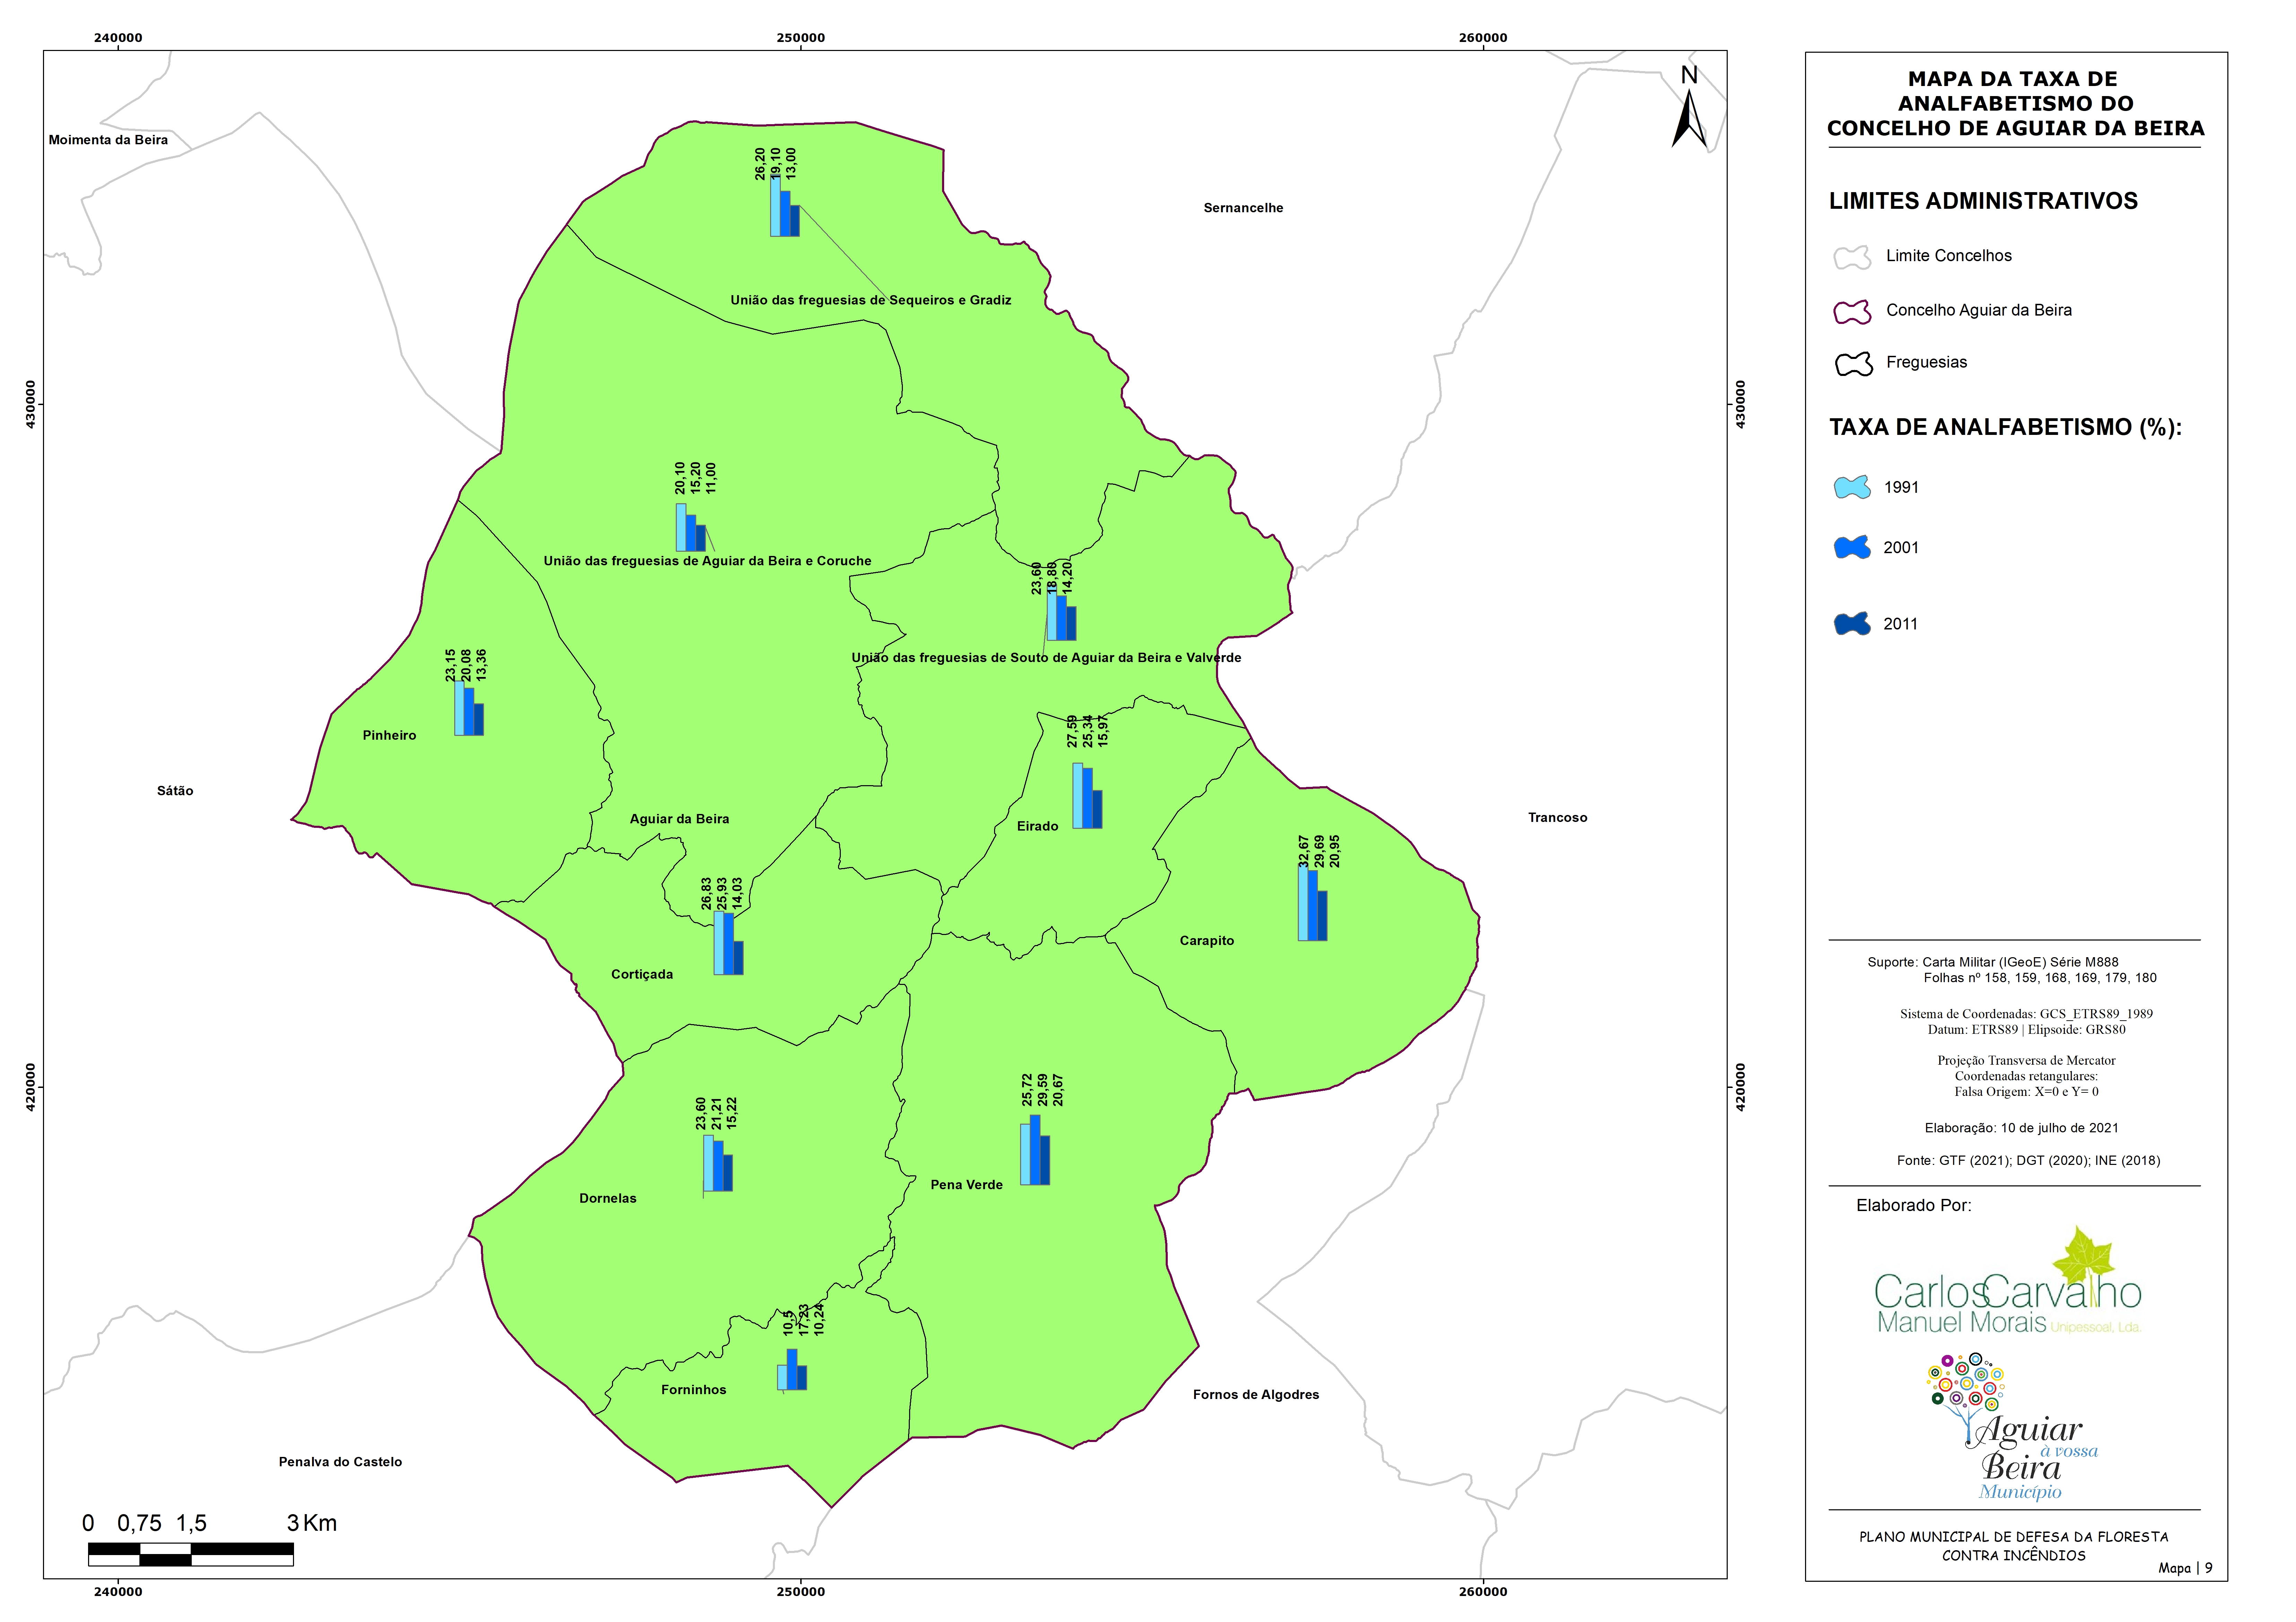This screenshot has width=2296, height=1622.
Task: Click the 'Mapa | 9' page number
Action: 2185,1568
